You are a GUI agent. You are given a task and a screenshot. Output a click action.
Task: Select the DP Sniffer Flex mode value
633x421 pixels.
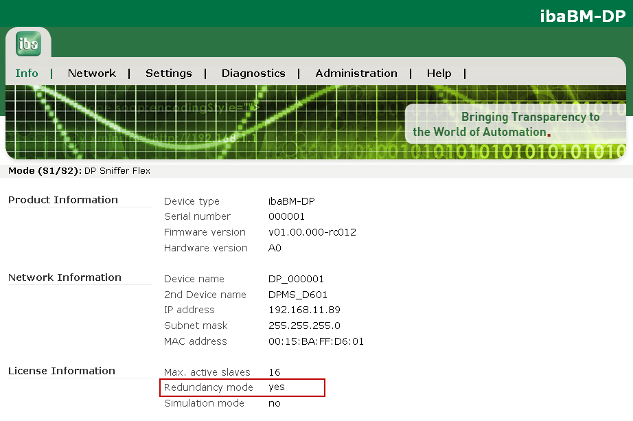(117, 171)
